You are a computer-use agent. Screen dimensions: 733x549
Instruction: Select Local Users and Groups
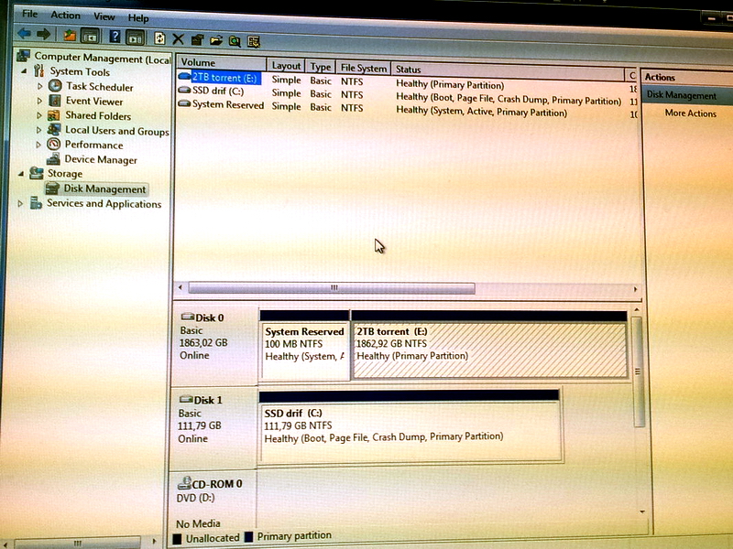pyautogui.click(x=116, y=131)
